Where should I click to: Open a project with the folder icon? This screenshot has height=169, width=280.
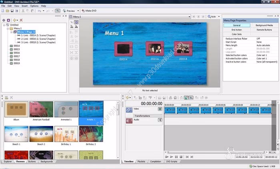click(7, 11)
